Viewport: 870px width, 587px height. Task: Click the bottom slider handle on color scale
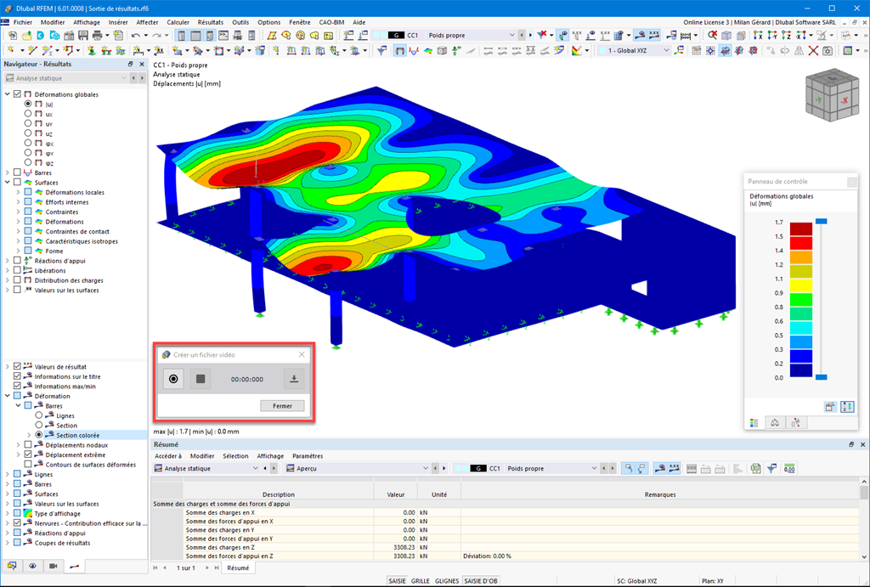pos(822,377)
